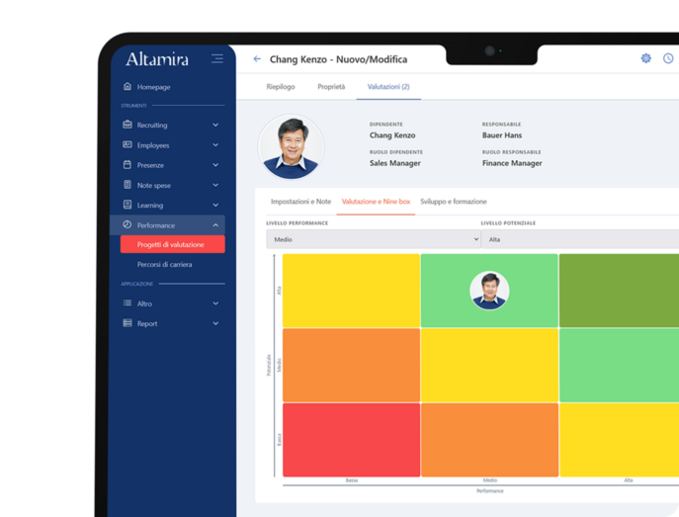The height and width of the screenshot is (517, 679).
Task: Expand the Report menu chevron
Action: (x=215, y=323)
